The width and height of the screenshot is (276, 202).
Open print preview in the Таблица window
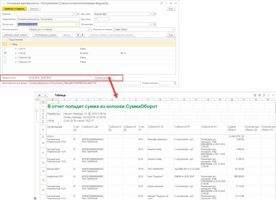pyautogui.click(x=264, y=95)
